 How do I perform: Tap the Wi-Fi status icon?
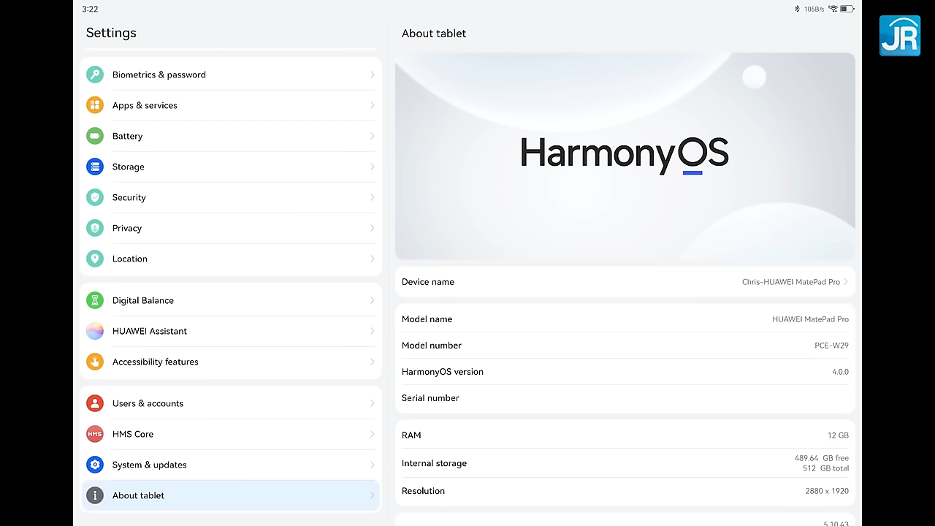[833, 9]
